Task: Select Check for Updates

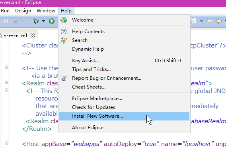Action: click(x=124, y=107)
